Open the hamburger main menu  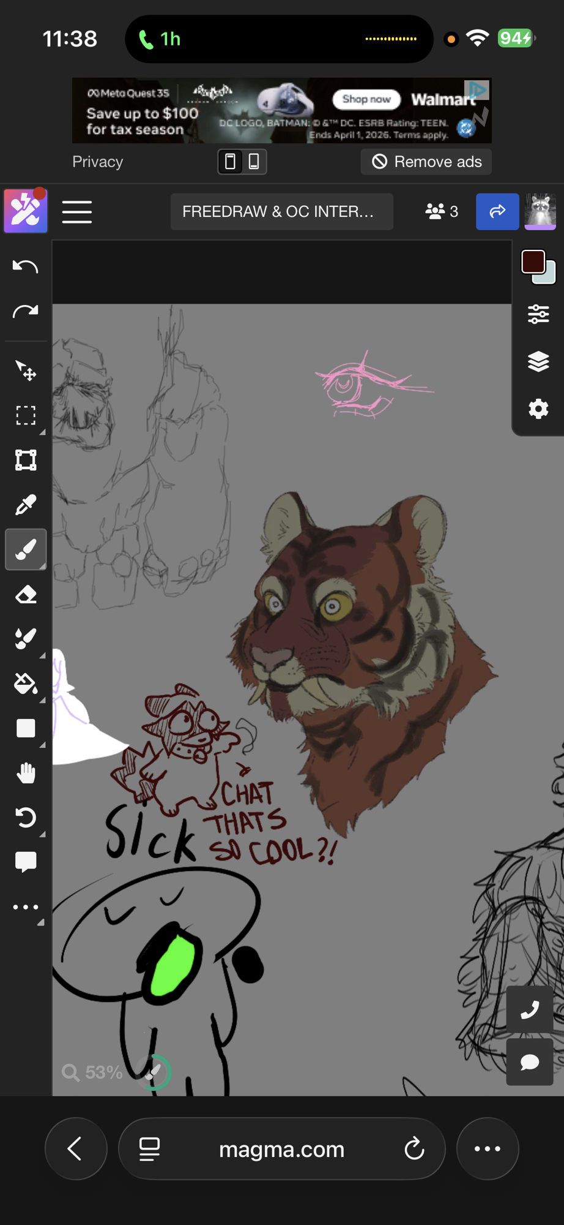77,212
